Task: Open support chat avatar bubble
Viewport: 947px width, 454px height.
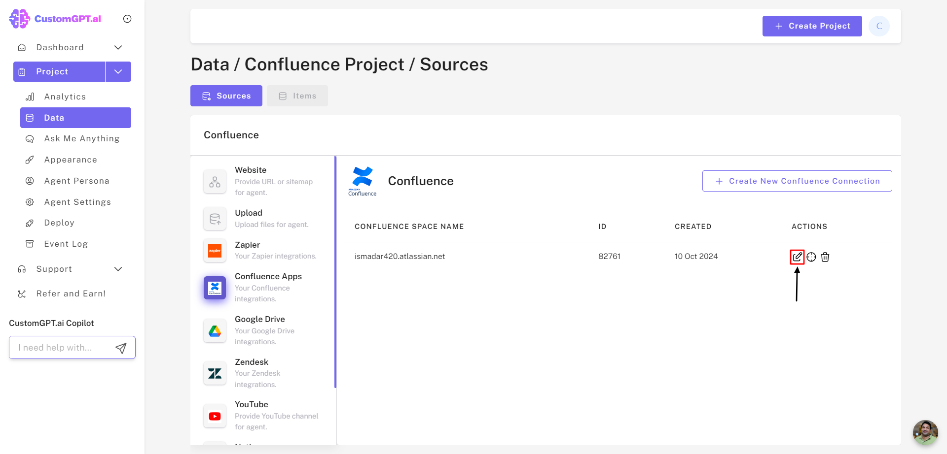Action: (x=925, y=432)
